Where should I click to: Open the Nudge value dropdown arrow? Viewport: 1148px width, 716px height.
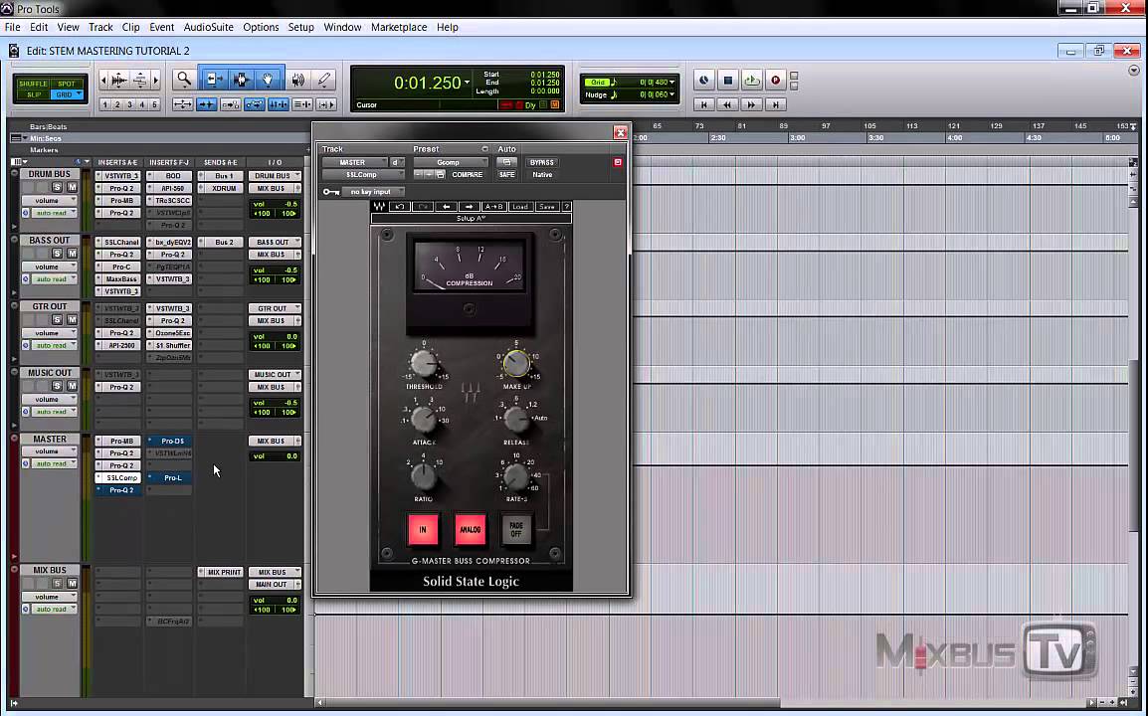tap(672, 94)
